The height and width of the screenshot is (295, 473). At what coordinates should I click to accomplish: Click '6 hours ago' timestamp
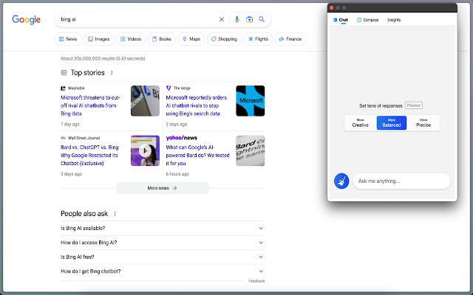(177, 174)
